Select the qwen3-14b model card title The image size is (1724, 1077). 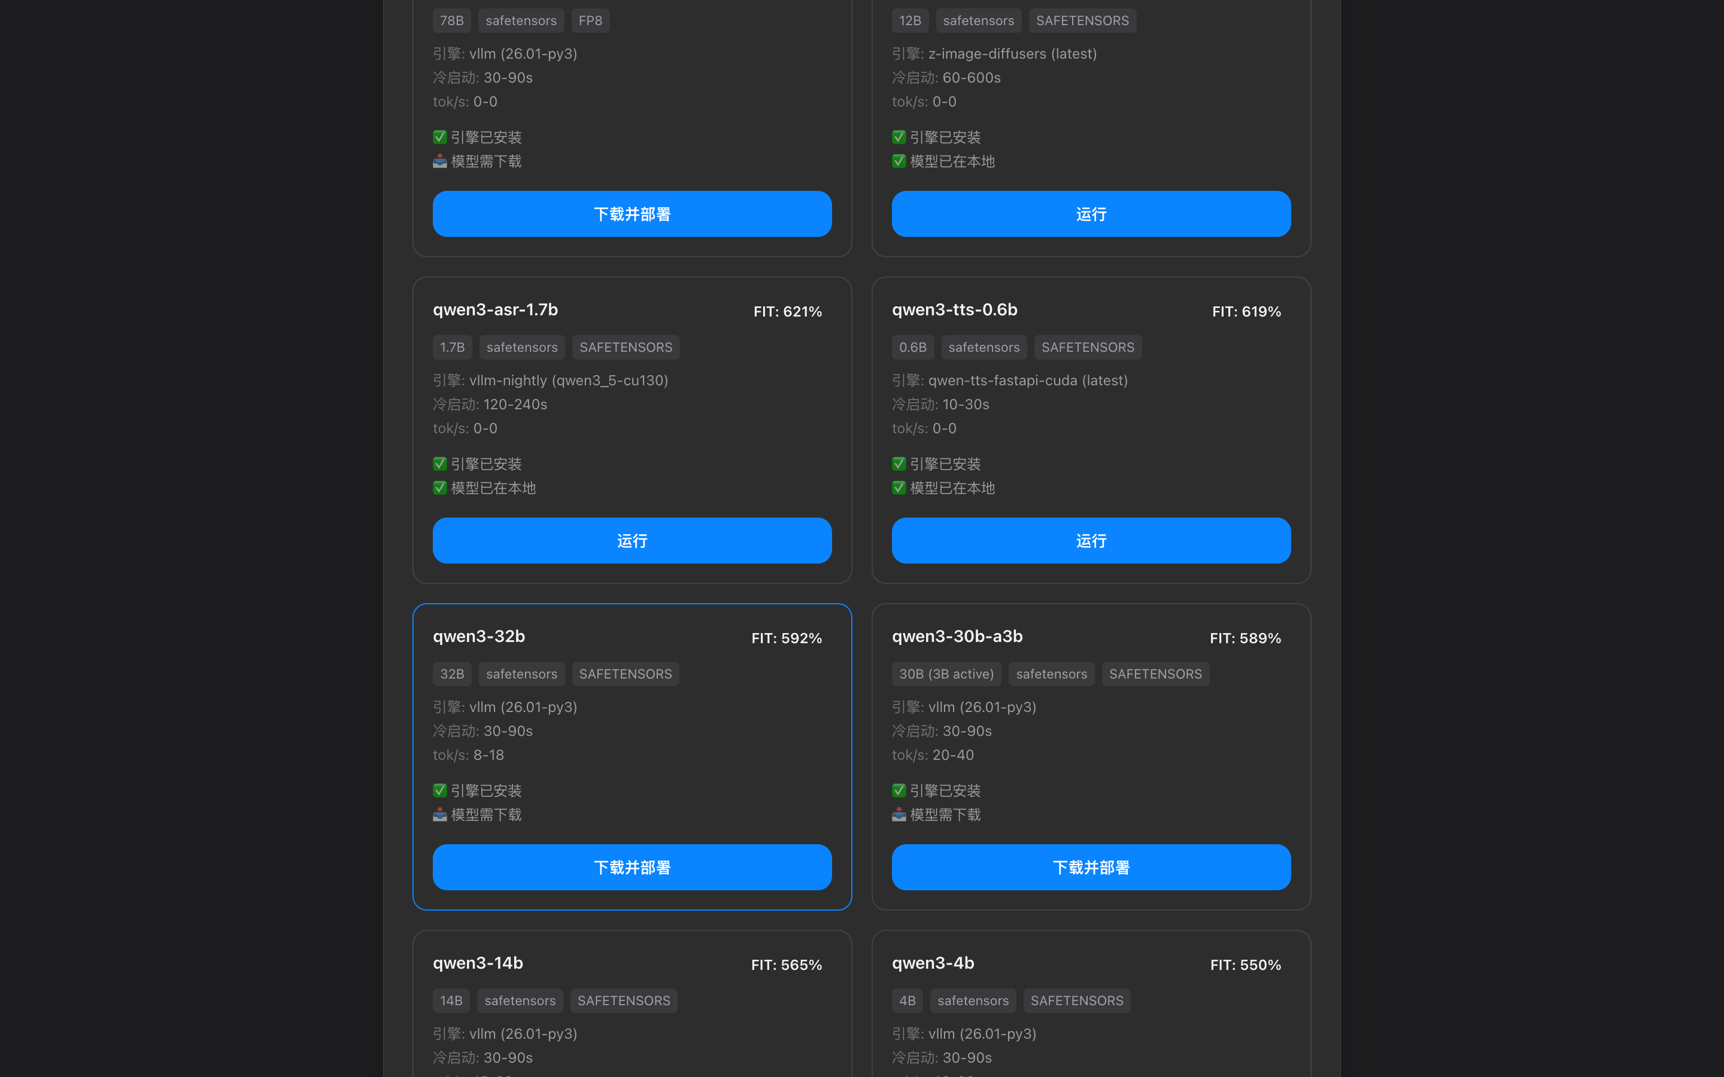coord(478,963)
